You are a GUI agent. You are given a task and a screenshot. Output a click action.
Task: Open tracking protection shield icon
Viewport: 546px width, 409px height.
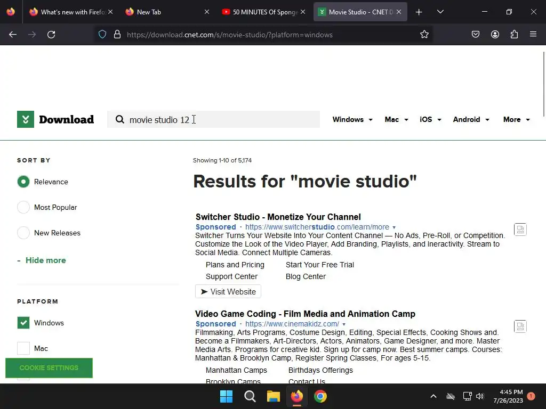click(102, 35)
